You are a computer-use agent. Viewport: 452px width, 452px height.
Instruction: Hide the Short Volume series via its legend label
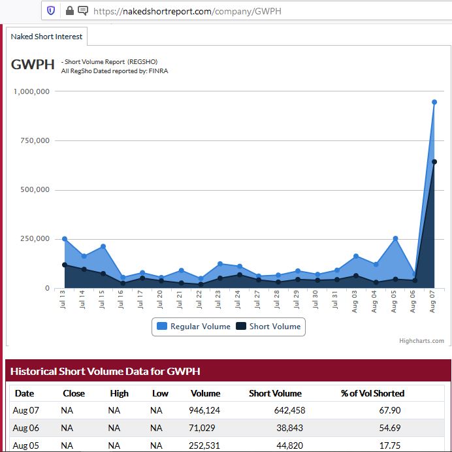[x=275, y=327]
